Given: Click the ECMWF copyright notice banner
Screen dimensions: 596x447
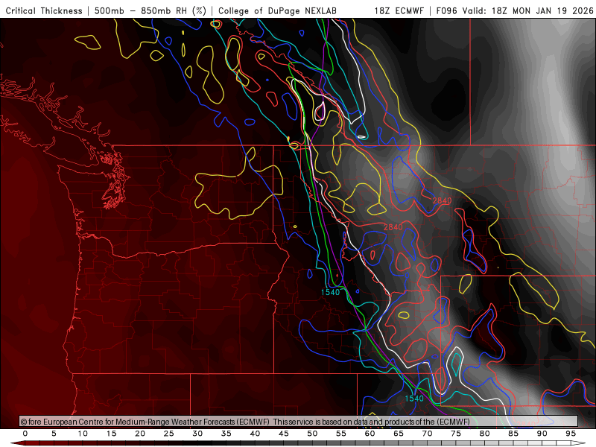Looking at the screenshot, I should pos(299,421).
